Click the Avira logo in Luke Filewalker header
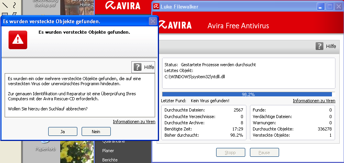 (175, 25)
